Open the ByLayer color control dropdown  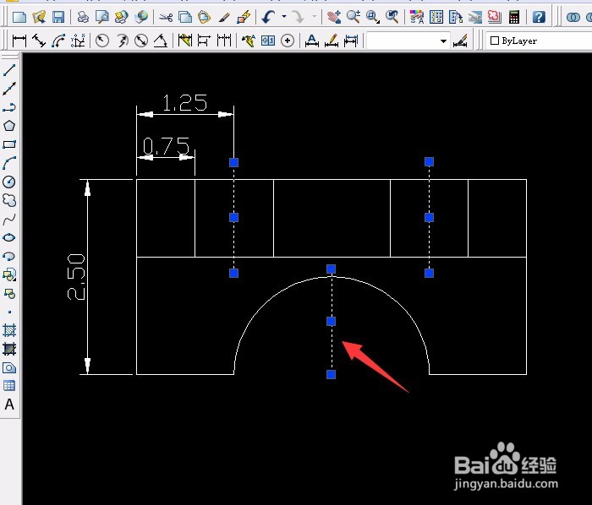pos(539,41)
